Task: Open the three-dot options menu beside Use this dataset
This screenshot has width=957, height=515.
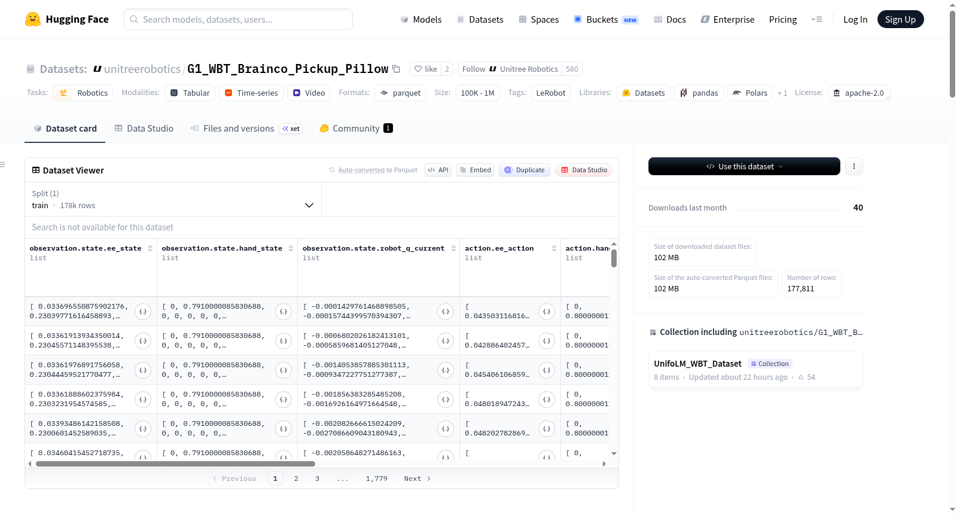Action: click(854, 166)
